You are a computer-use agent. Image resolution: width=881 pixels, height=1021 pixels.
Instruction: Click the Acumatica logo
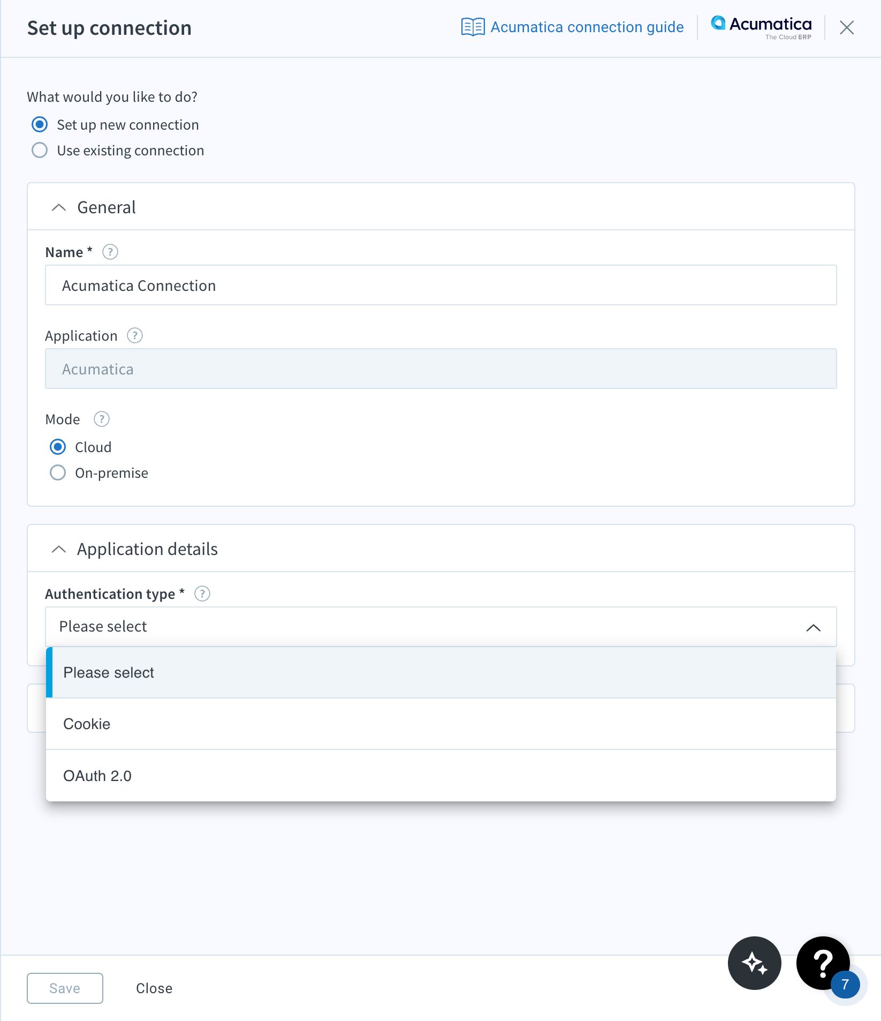pos(761,27)
